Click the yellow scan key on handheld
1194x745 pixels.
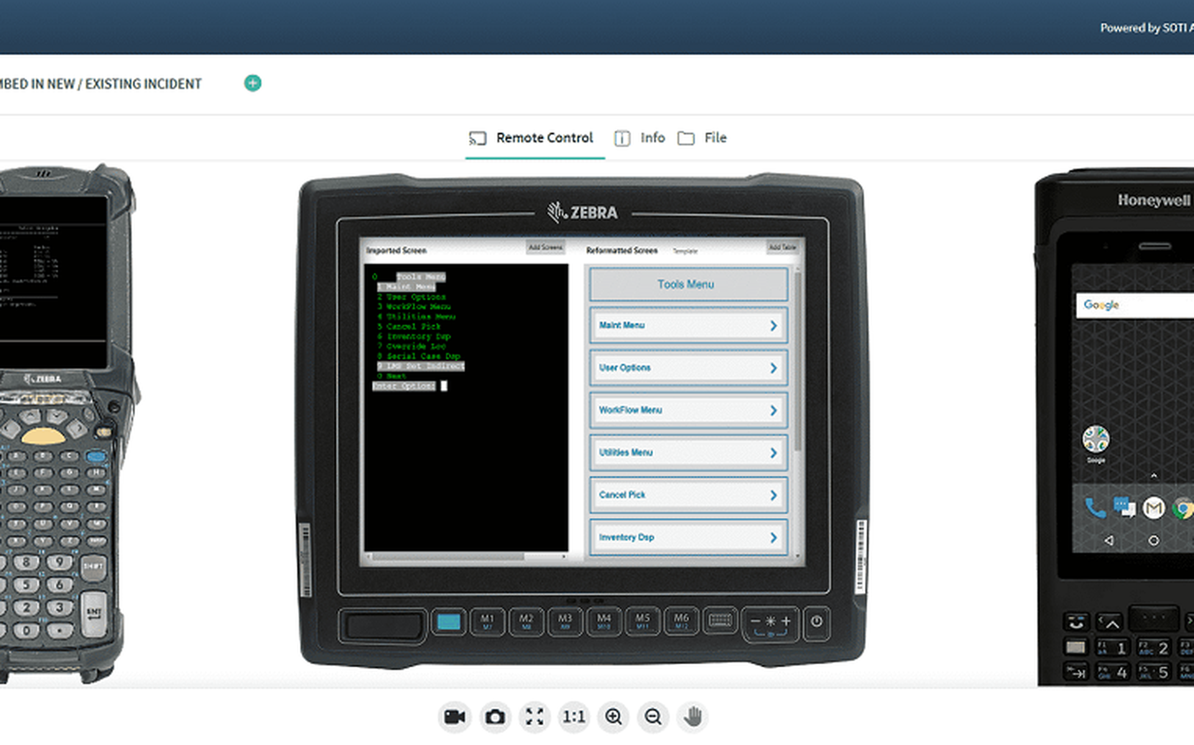tap(43, 437)
